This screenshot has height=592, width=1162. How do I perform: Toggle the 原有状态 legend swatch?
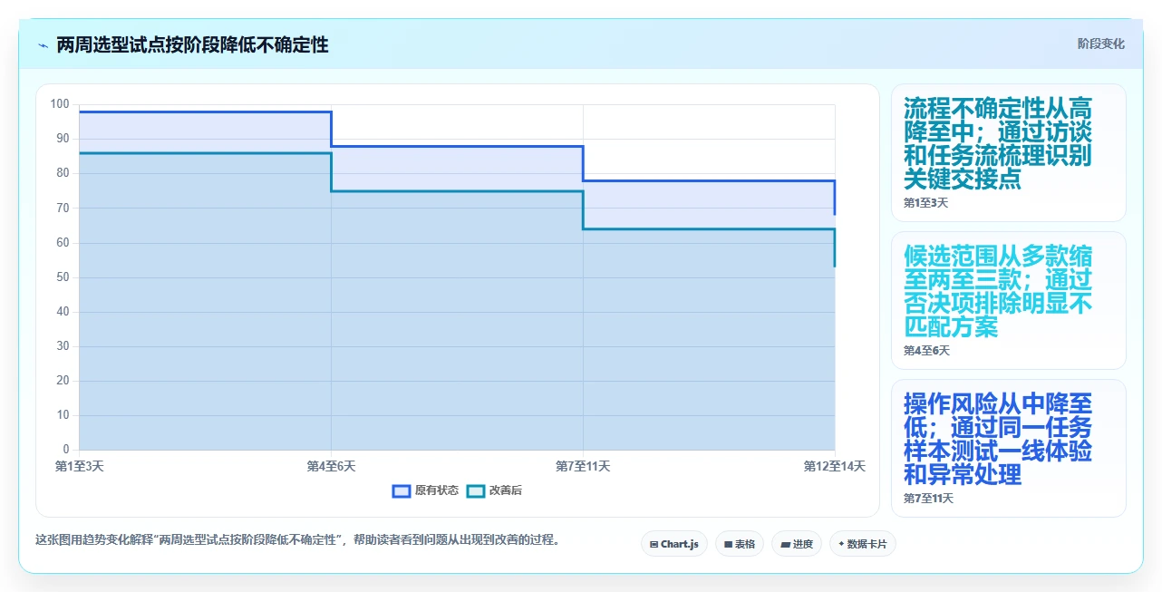click(x=402, y=491)
